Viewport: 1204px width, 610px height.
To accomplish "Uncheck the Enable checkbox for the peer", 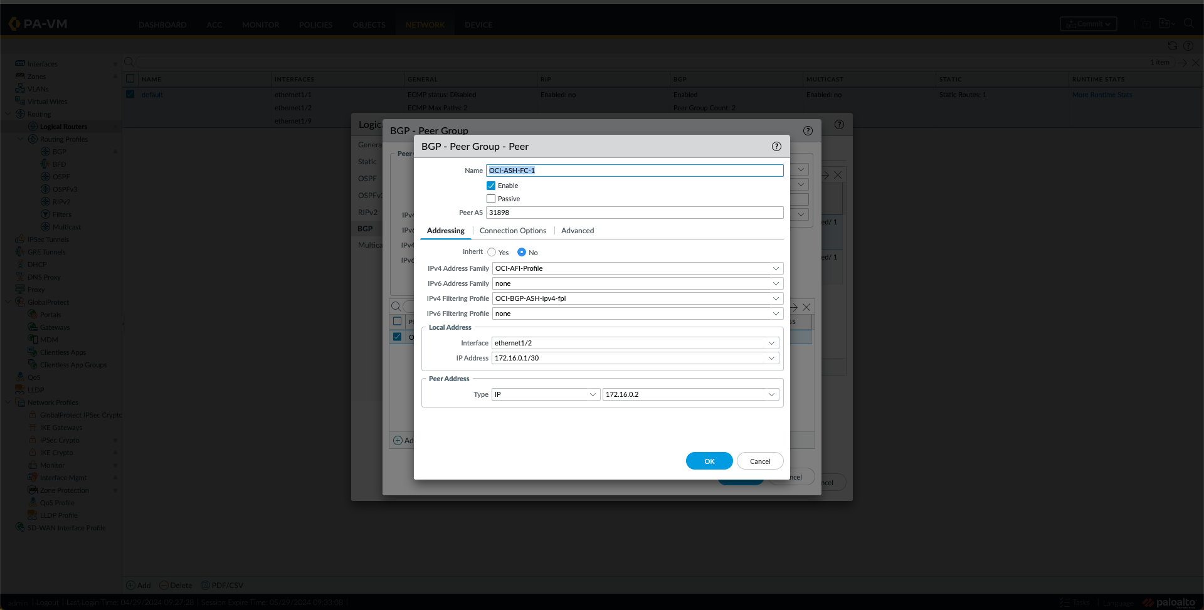I will [x=492, y=185].
